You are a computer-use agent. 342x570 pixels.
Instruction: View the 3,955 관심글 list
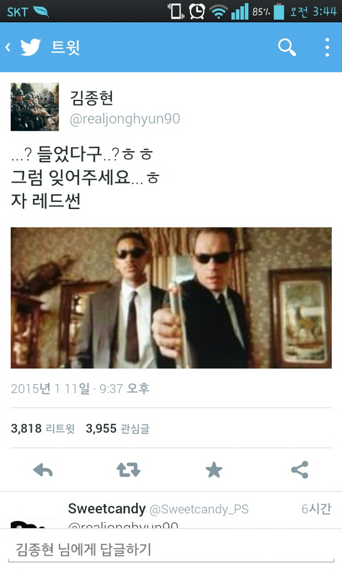(x=118, y=429)
